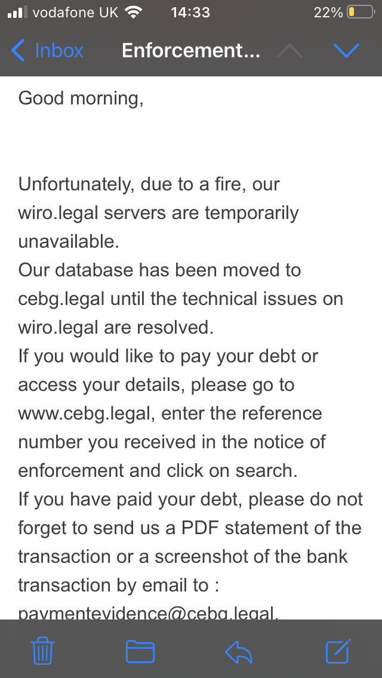Tap the 'Good morning,' greeting text
This screenshot has width=382, height=678.
pyautogui.click(x=81, y=99)
